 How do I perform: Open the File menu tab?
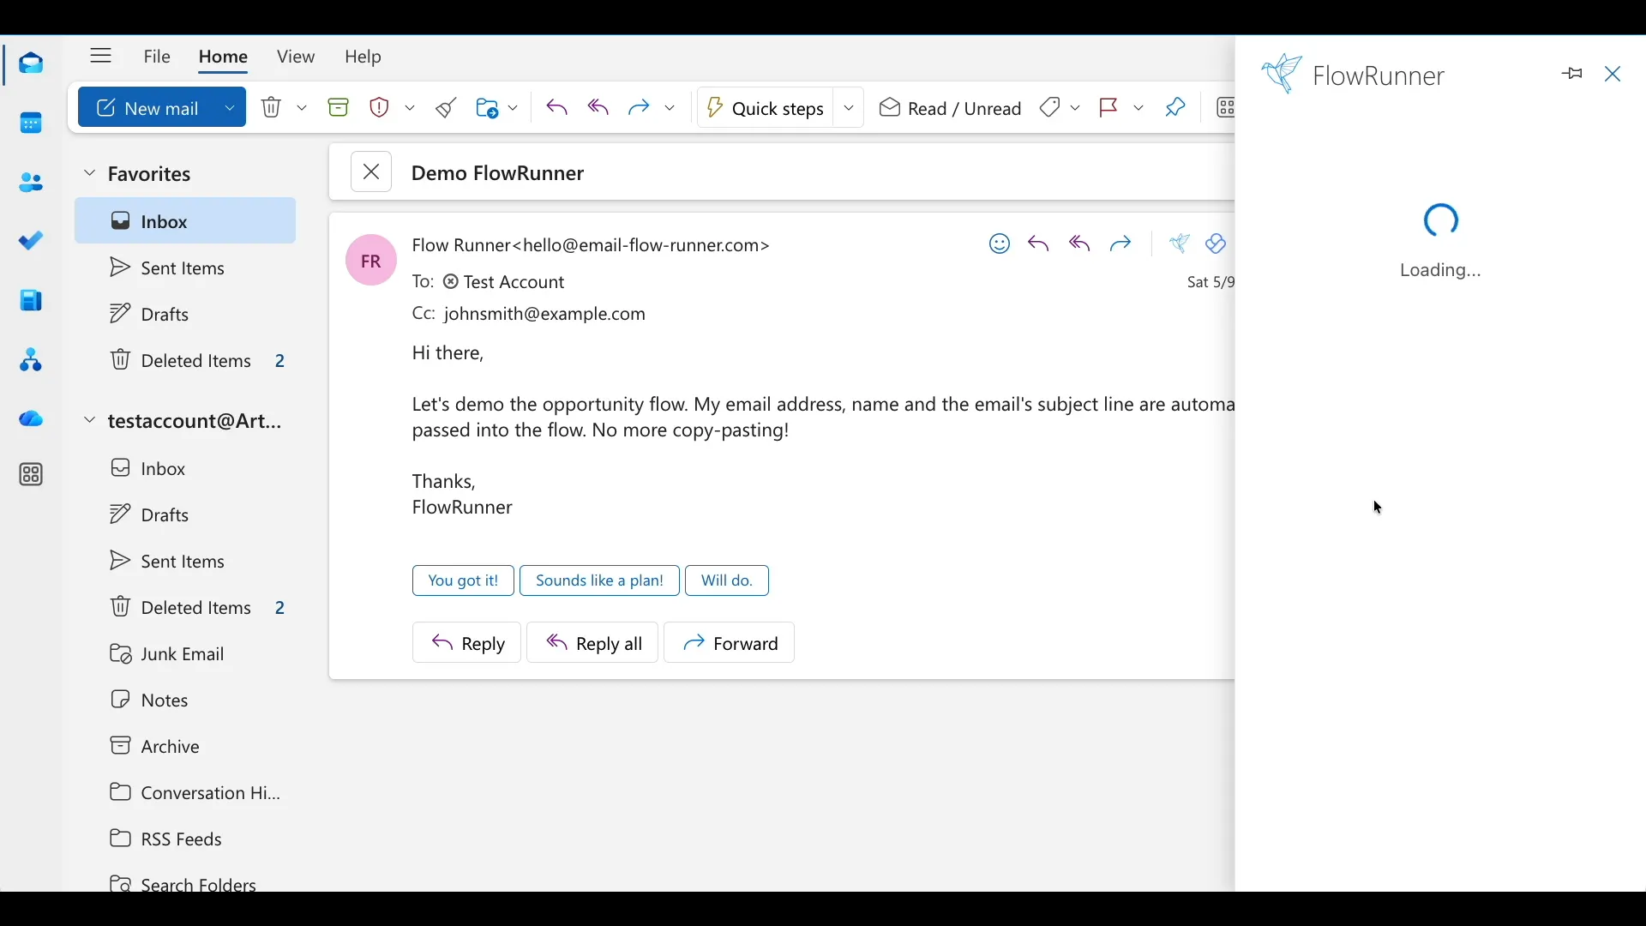[x=157, y=57]
